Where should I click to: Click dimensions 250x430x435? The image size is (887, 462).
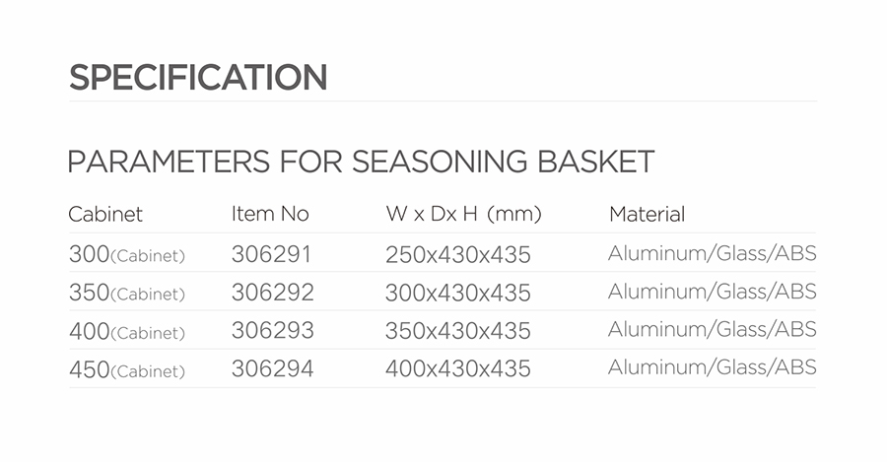coord(458,255)
